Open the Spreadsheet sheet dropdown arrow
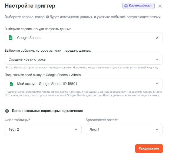Viewport: 169px width, 156px height. tap(157, 130)
